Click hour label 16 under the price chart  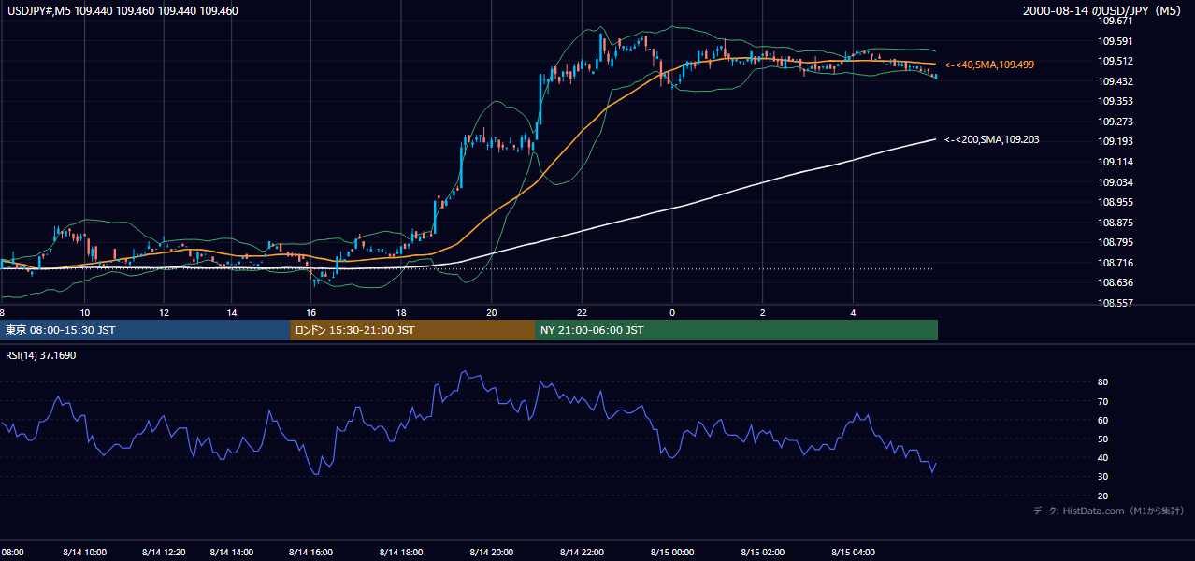310,312
